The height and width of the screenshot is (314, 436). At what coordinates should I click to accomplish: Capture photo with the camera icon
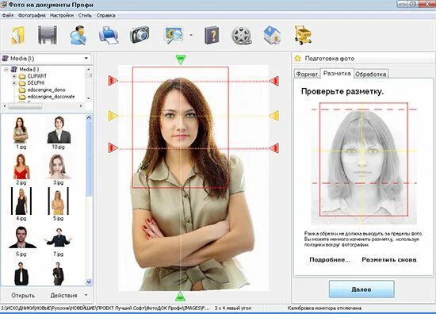pyautogui.click(x=140, y=35)
